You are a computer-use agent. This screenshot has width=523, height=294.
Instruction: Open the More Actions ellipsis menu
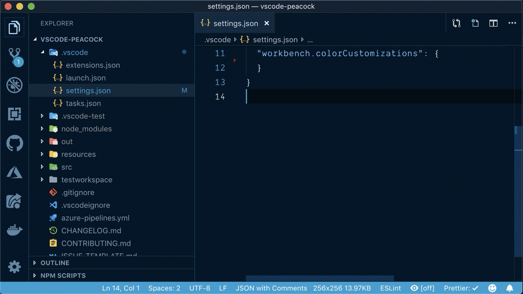click(512, 23)
